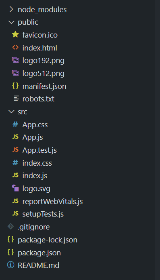
Task: Open the index.html file
Action: tap(40, 48)
